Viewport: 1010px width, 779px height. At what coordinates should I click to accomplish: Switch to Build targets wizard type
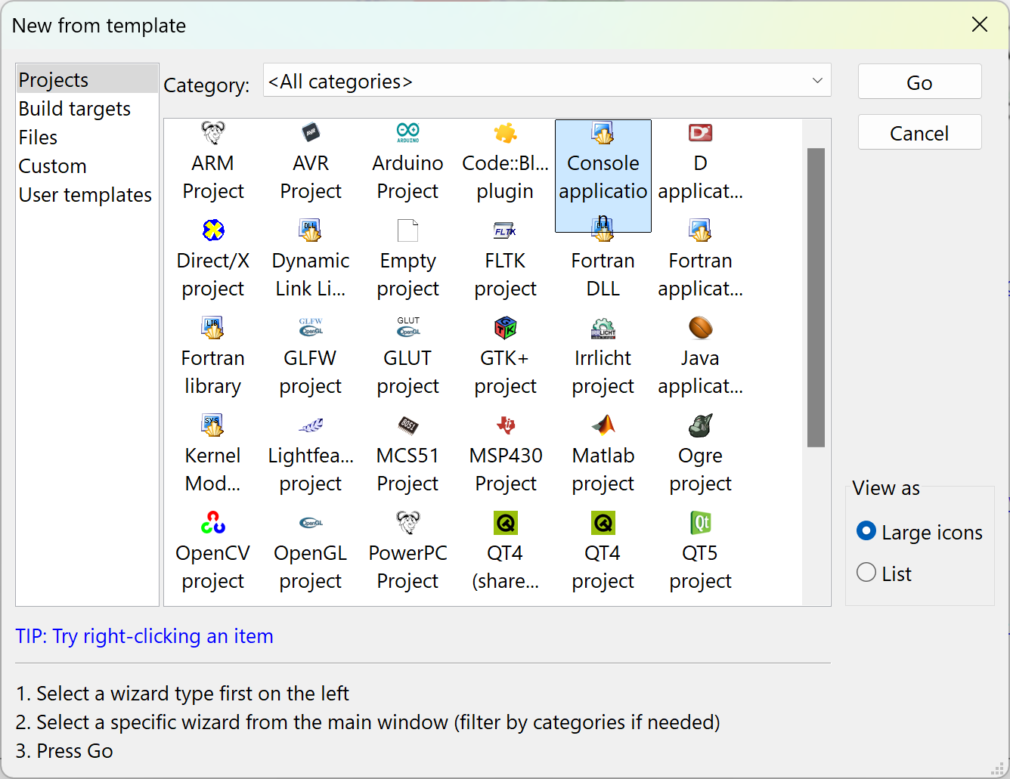click(x=75, y=109)
